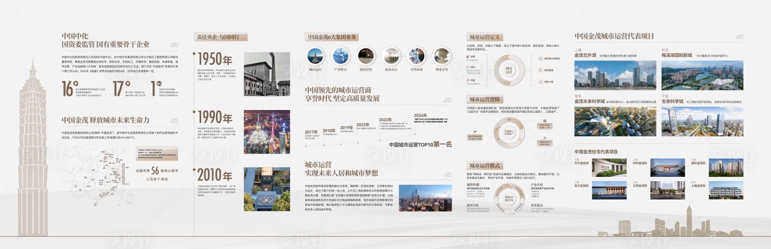771x249 pixels.
Task: Click the 1950年 year heading
Action: 215,59
